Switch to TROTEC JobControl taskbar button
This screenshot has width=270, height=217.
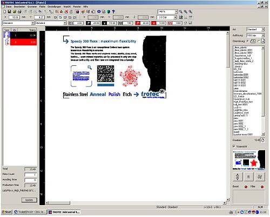coord(64,212)
